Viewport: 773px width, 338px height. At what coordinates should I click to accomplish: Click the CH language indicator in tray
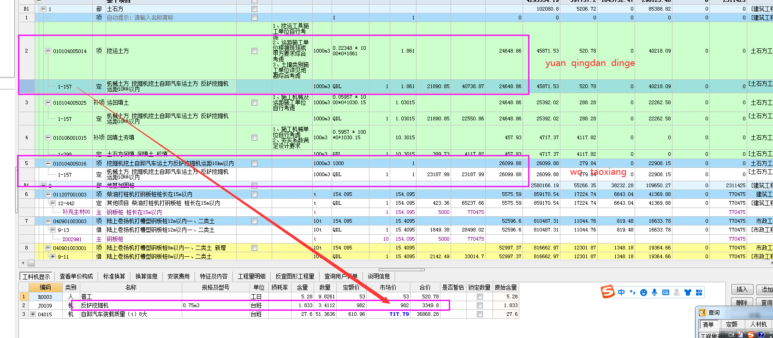click(731, 335)
